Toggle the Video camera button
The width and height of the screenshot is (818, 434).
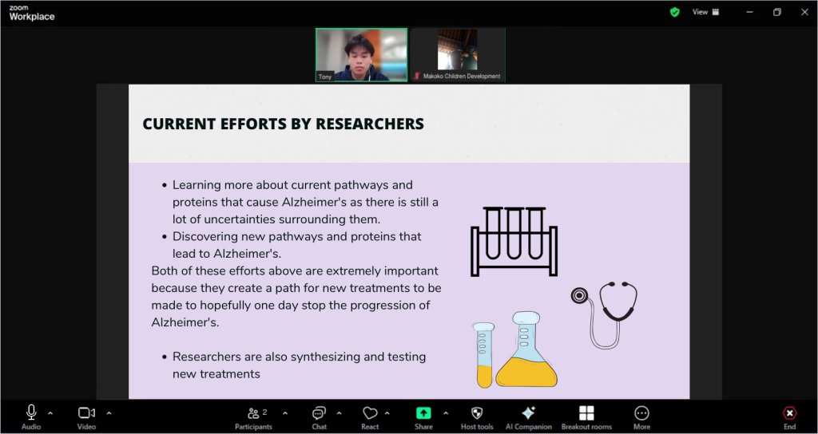point(86,418)
